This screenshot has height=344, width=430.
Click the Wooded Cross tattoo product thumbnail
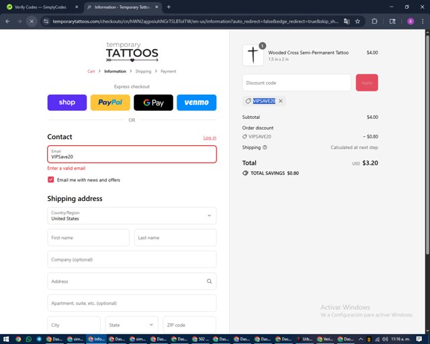click(x=253, y=55)
